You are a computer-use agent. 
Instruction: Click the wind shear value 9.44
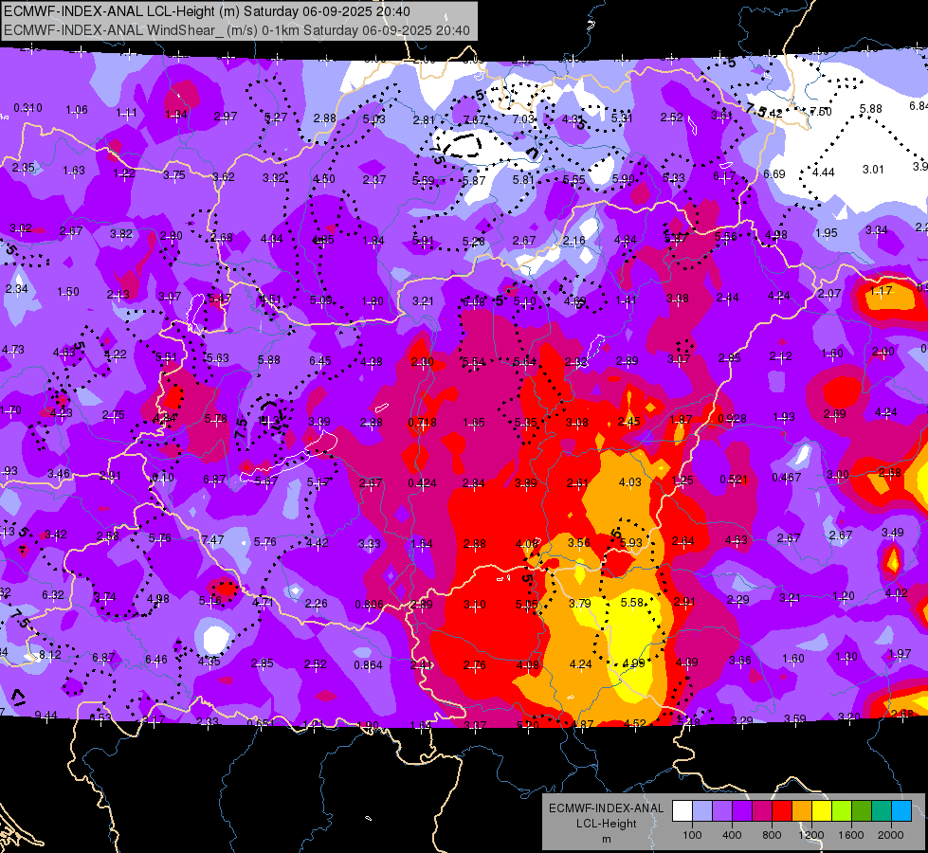tap(45, 715)
